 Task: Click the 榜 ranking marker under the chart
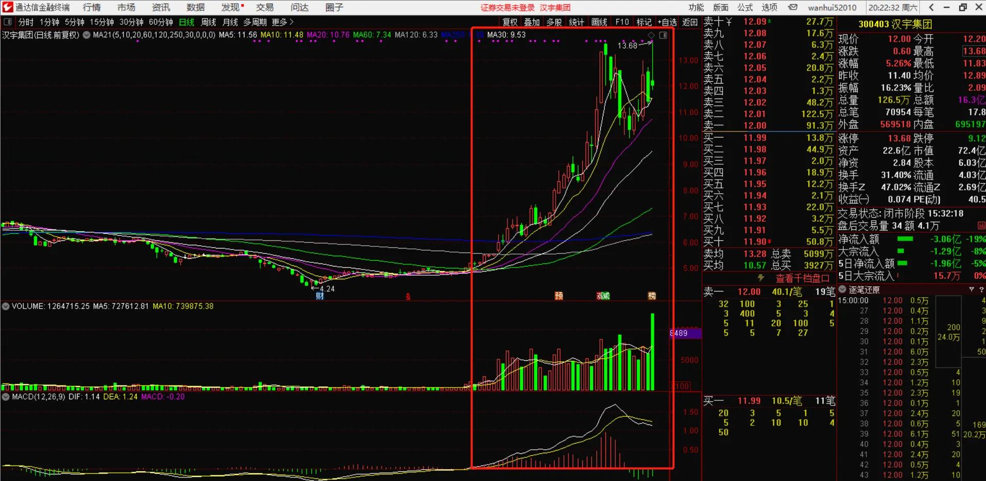(x=652, y=296)
